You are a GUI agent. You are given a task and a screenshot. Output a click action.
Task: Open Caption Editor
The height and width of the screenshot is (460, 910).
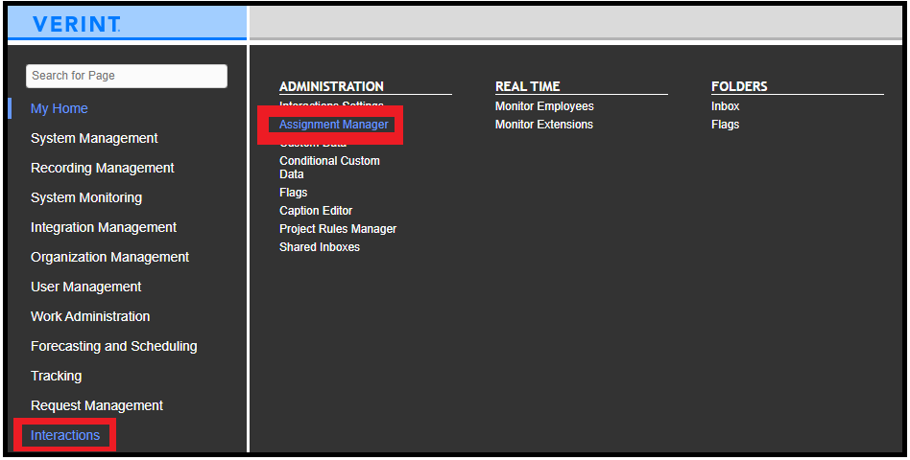point(316,210)
